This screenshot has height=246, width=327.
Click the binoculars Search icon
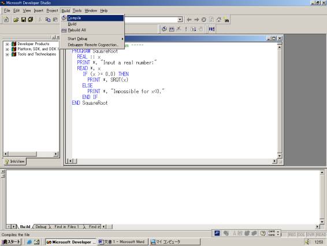[226, 20]
